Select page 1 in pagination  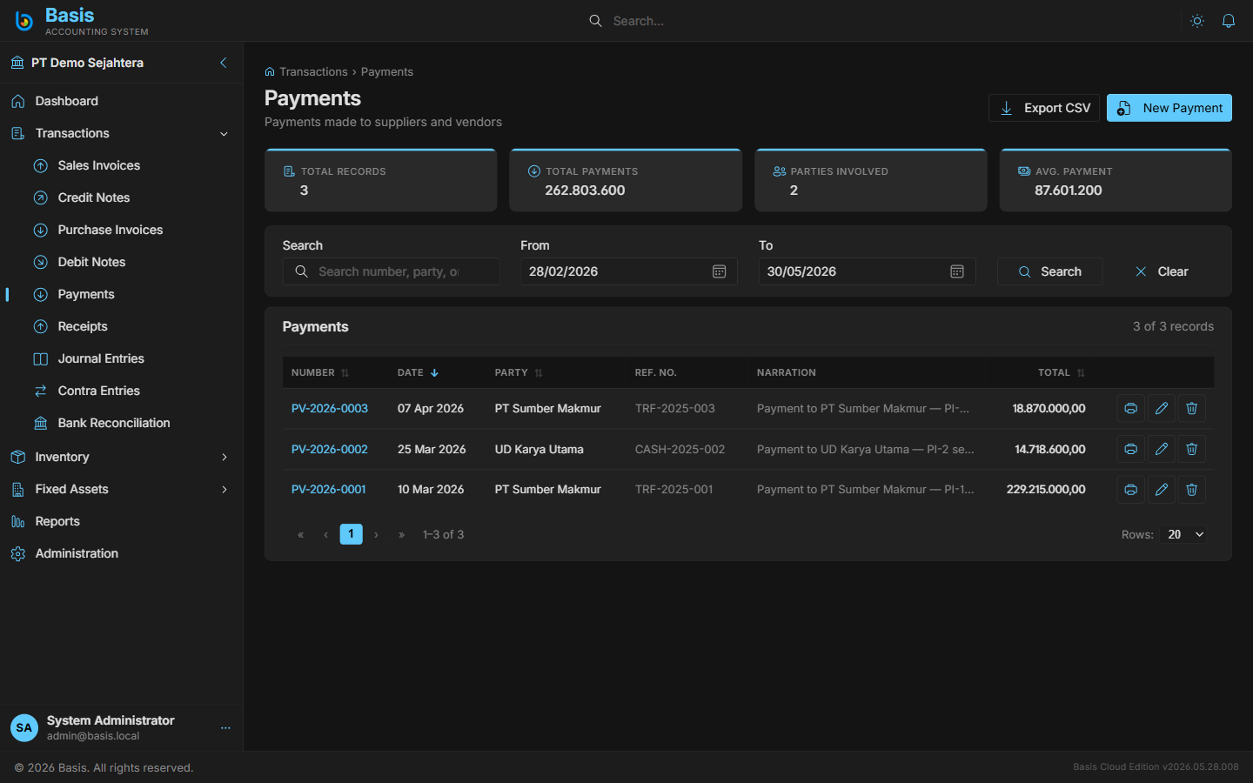tap(352, 534)
